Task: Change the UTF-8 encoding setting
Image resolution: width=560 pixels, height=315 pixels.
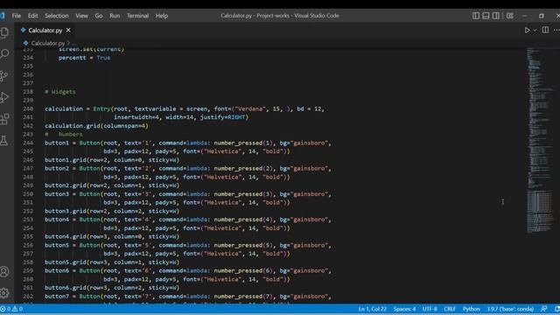Action: coord(430,309)
